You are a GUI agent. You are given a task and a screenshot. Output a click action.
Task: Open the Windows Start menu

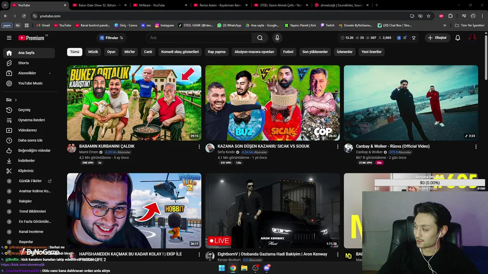click(222, 268)
